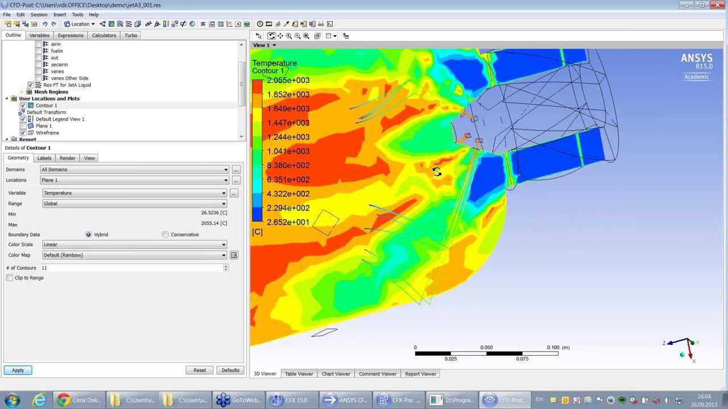Open the Color Map dropdown

coord(135,255)
